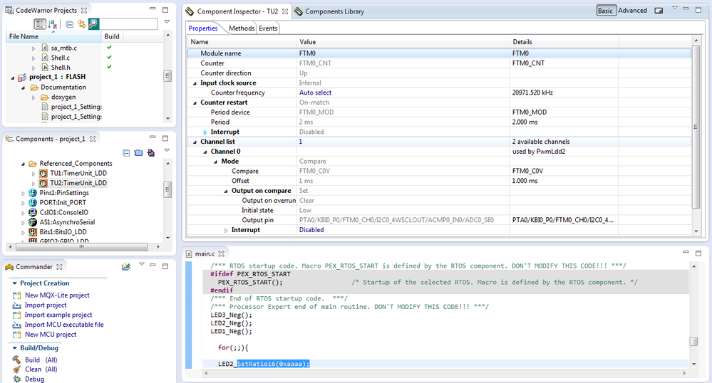Click the Clean (All) link
The image size is (712, 383).
click(x=41, y=369)
